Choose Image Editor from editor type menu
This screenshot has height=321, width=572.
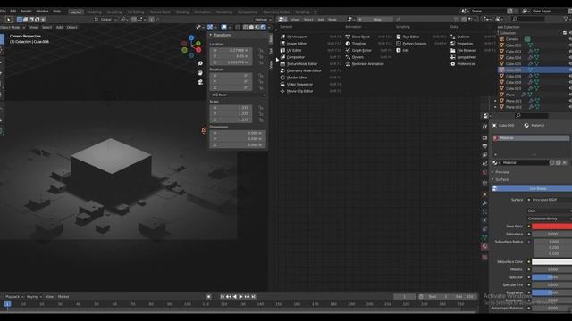296,44
